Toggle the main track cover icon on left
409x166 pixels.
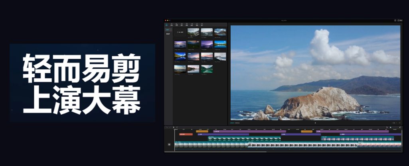pyautogui.click(x=169, y=145)
